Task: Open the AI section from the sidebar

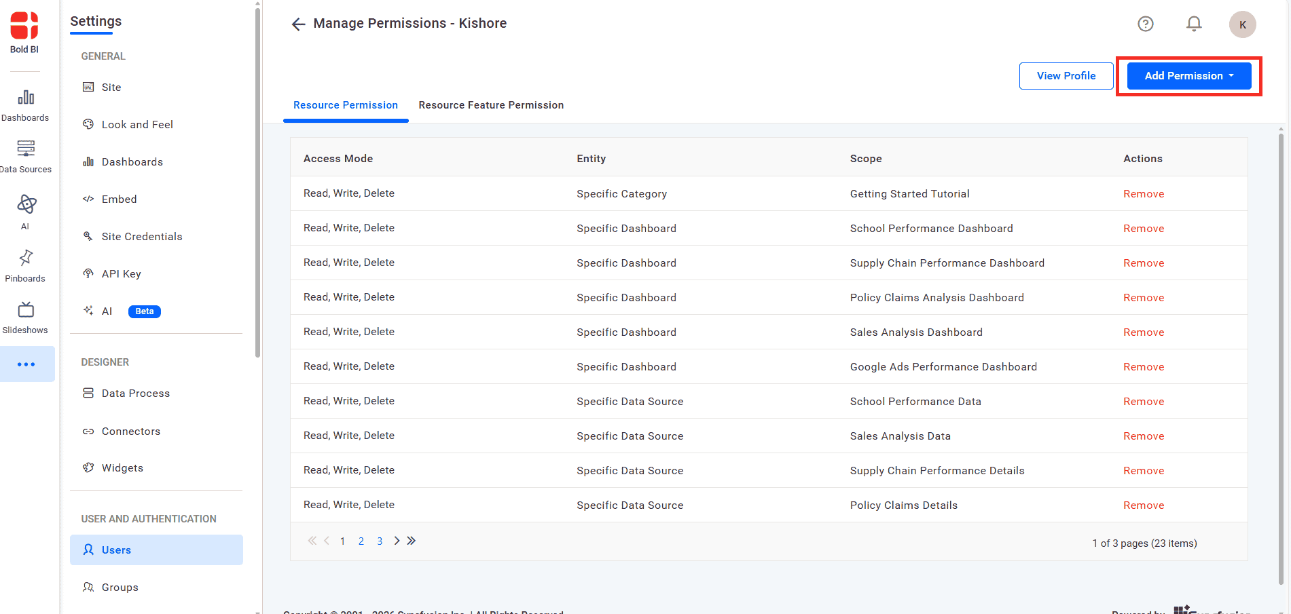Action: (x=25, y=207)
